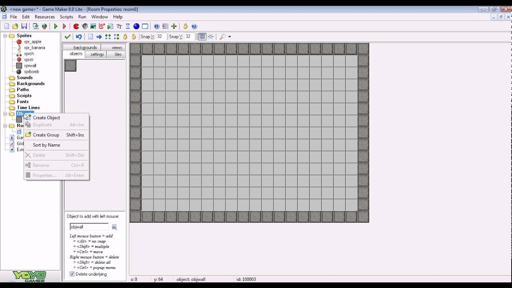Toggle the room grid display button
The width and height of the screenshot is (512, 288).
[x=202, y=37]
